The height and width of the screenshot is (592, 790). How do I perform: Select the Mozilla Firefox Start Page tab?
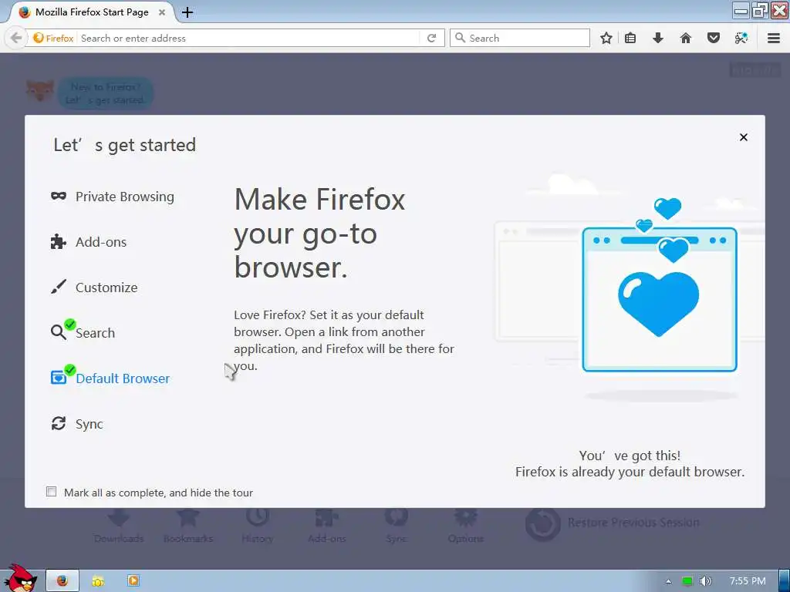click(91, 12)
